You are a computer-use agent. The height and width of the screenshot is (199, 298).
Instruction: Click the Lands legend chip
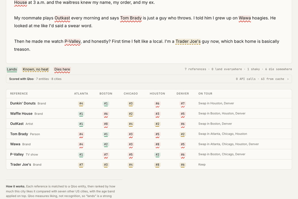click(x=12, y=69)
